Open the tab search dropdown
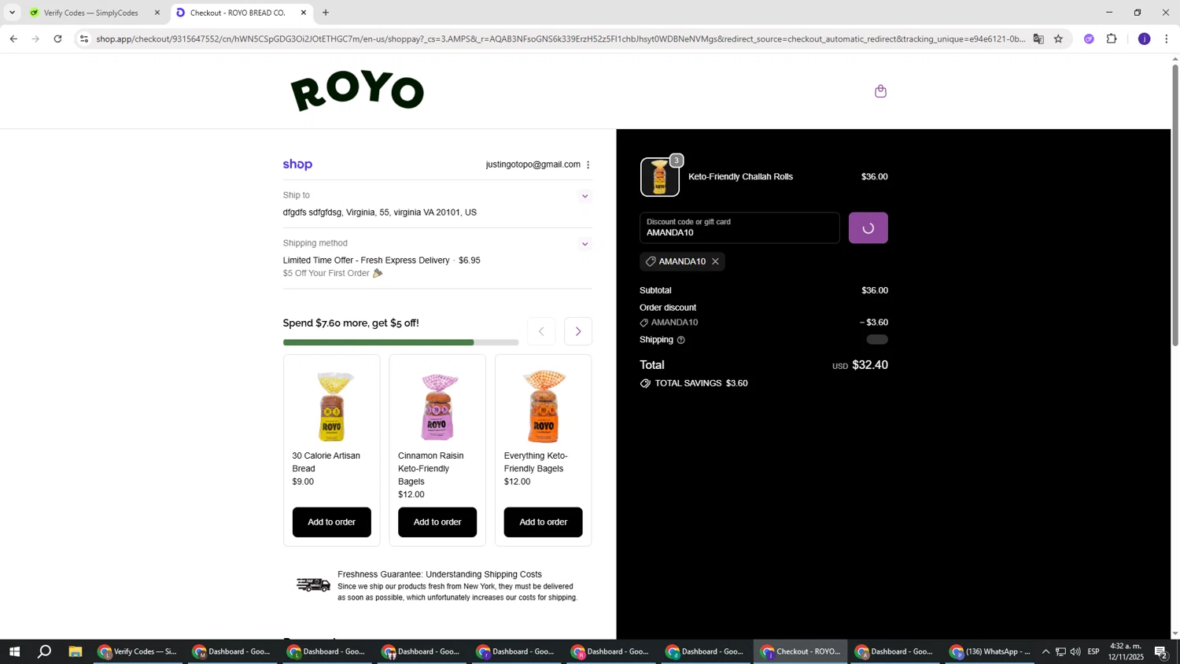The width and height of the screenshot is (1180, 664). pyautogui.click(x=12, y=13)
